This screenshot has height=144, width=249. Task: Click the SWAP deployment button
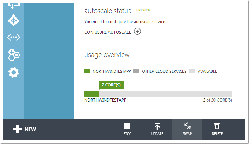187,129
